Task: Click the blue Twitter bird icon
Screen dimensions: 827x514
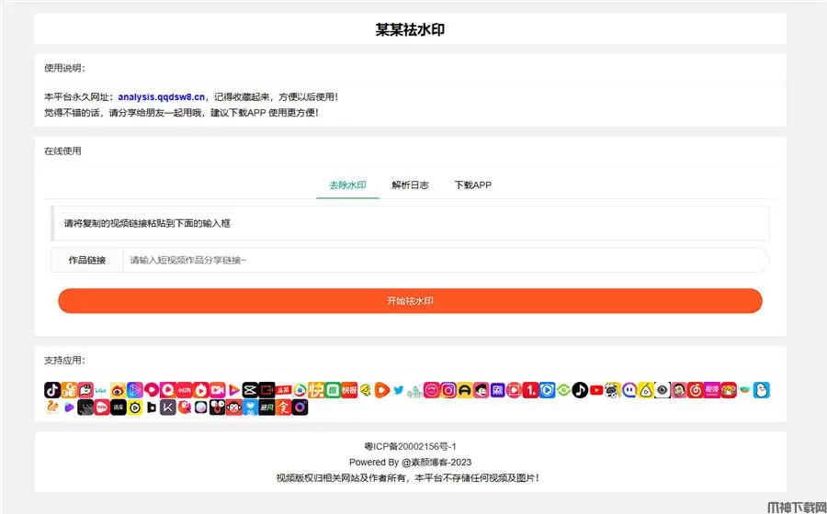Action: point(399,390)
